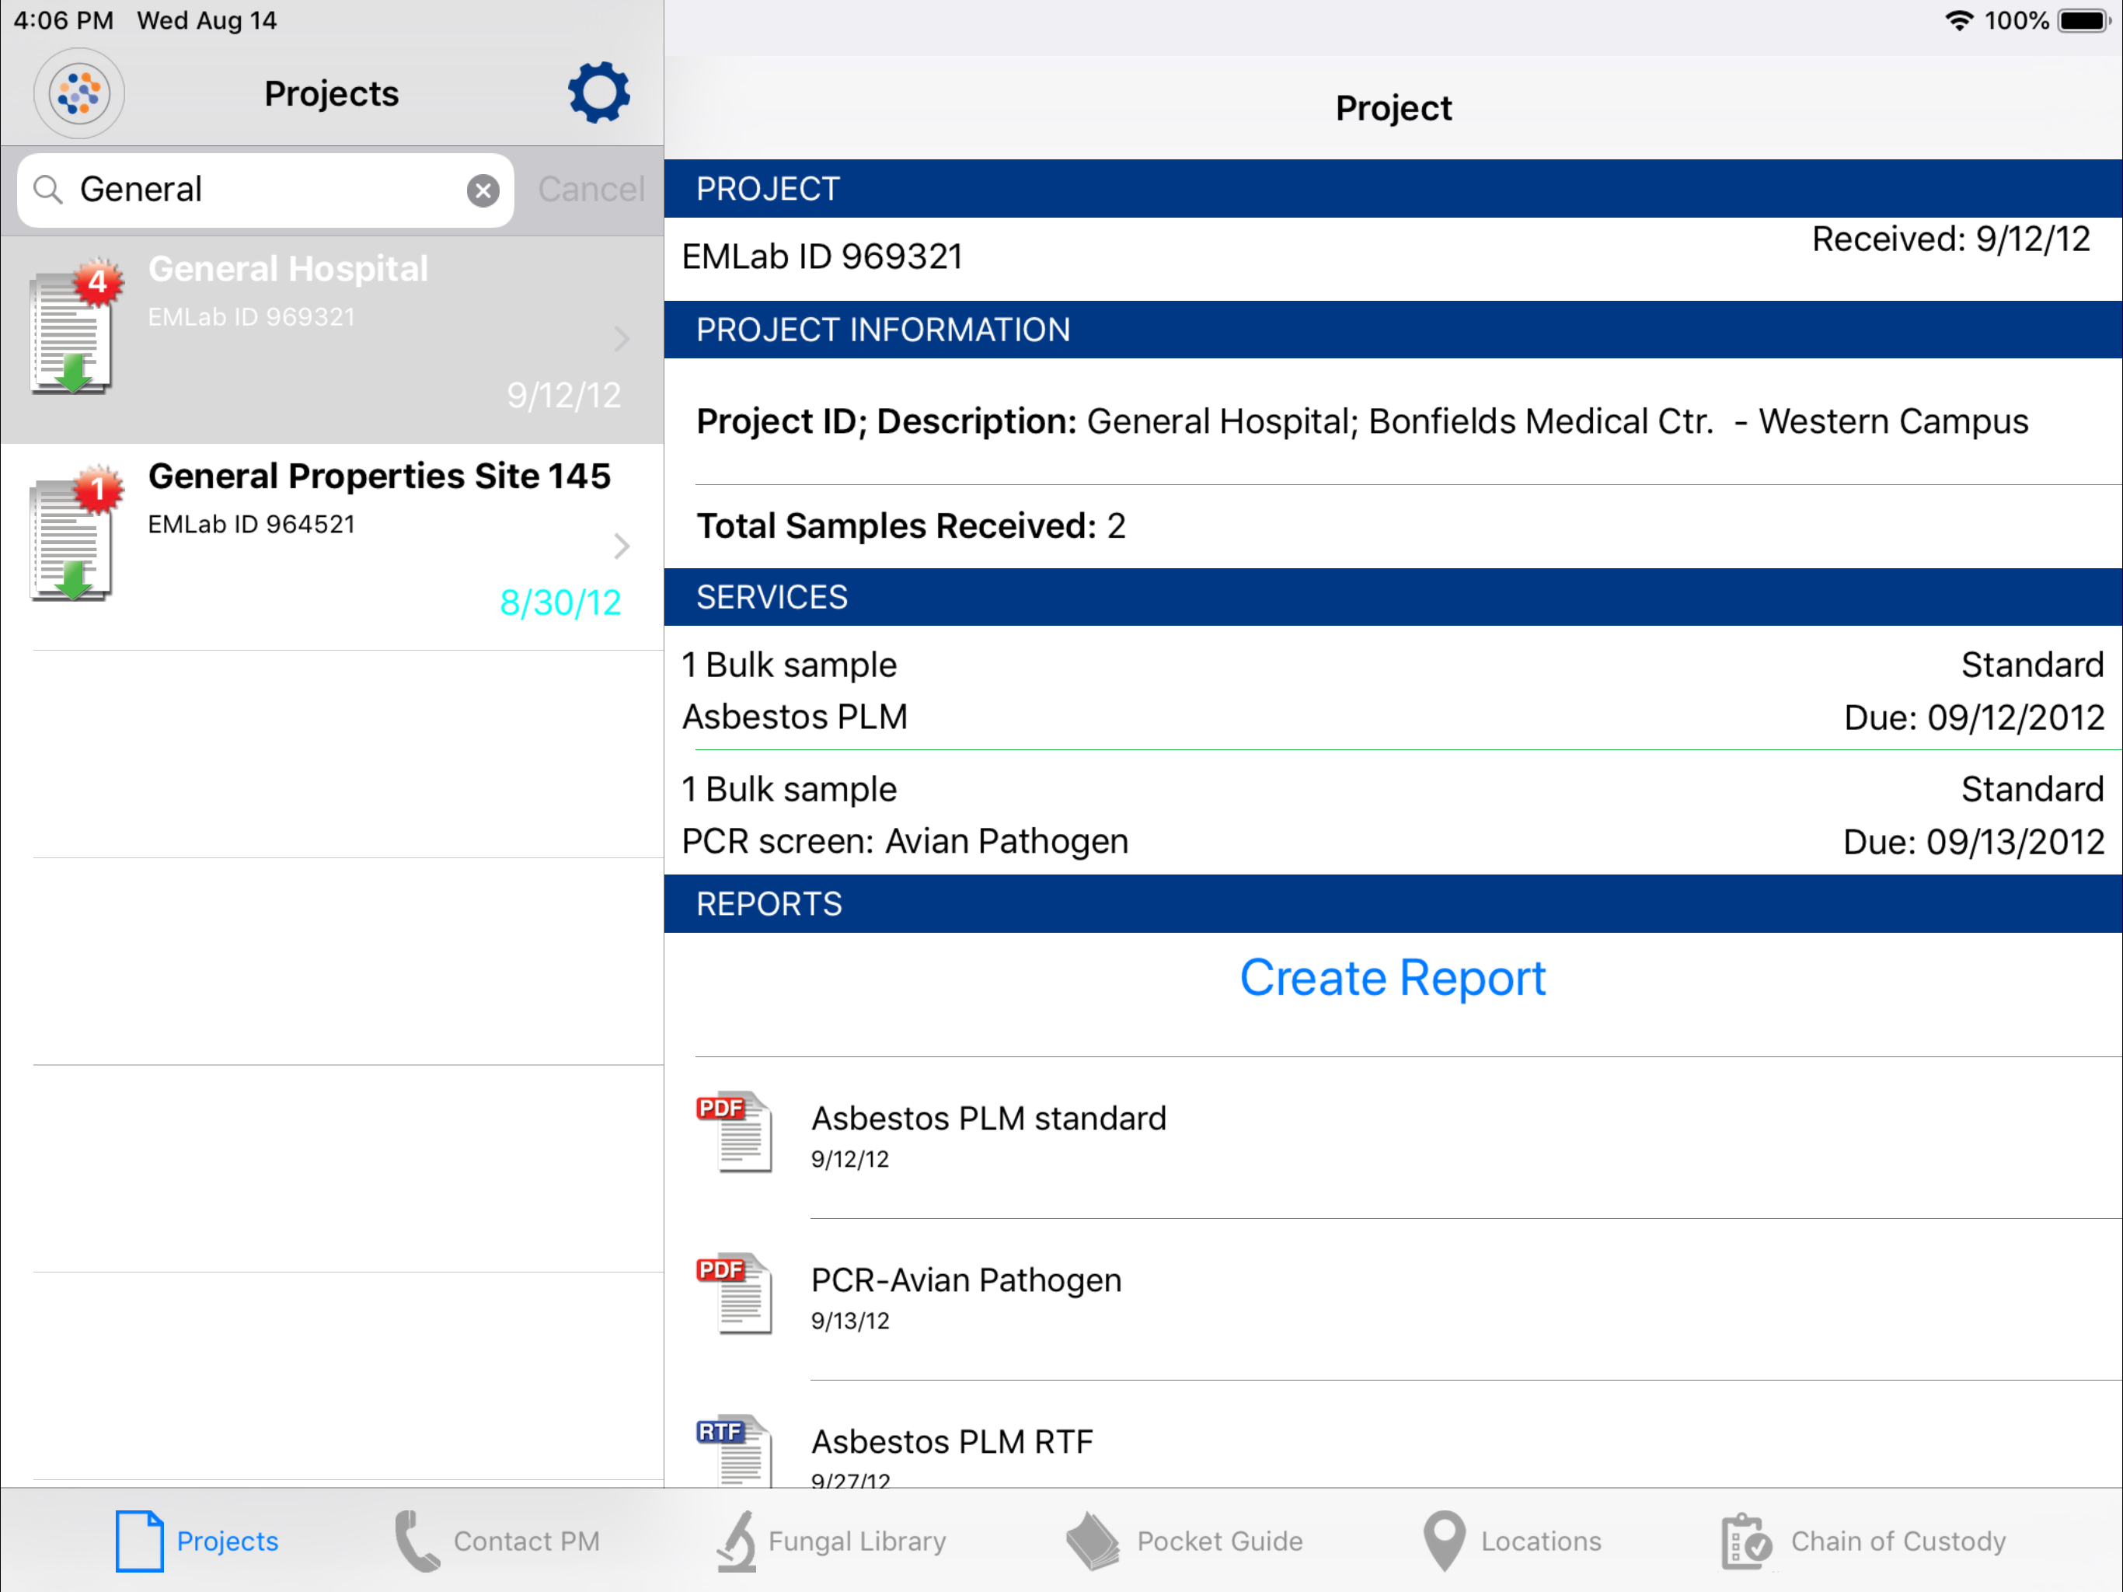
Task: Open the Fungal Library tab
Action: 831,1540
